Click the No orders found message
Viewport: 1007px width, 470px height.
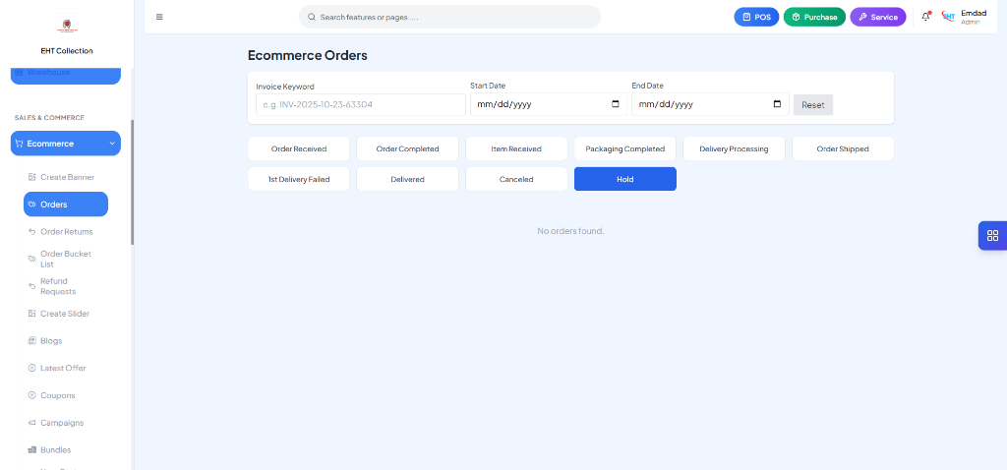570,230
